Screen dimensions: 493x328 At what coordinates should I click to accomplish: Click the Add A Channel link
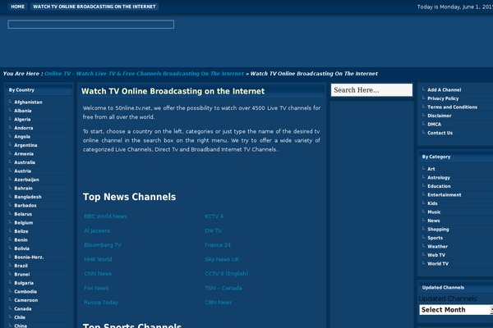click(x=444, y=90)
